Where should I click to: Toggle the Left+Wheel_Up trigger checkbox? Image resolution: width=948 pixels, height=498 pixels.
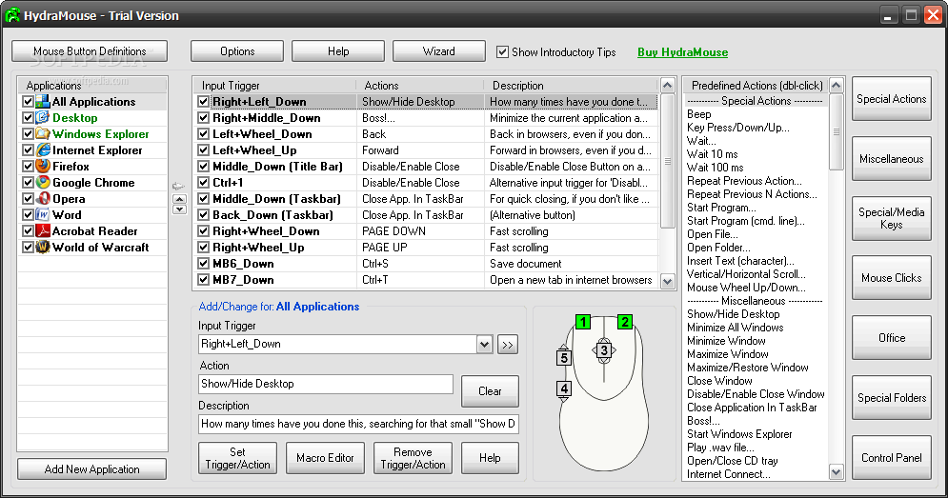coord(204,149)
